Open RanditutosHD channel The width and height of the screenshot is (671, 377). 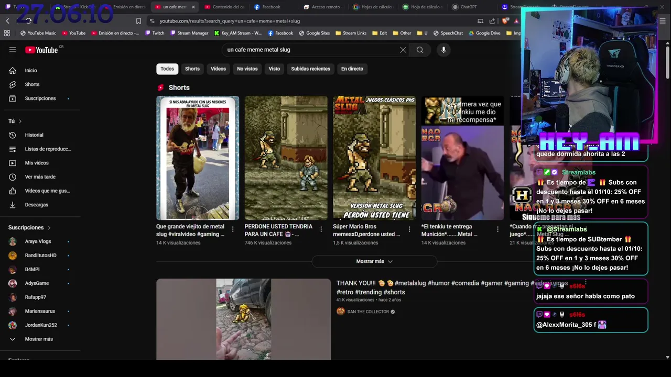(x=41, y=256)
